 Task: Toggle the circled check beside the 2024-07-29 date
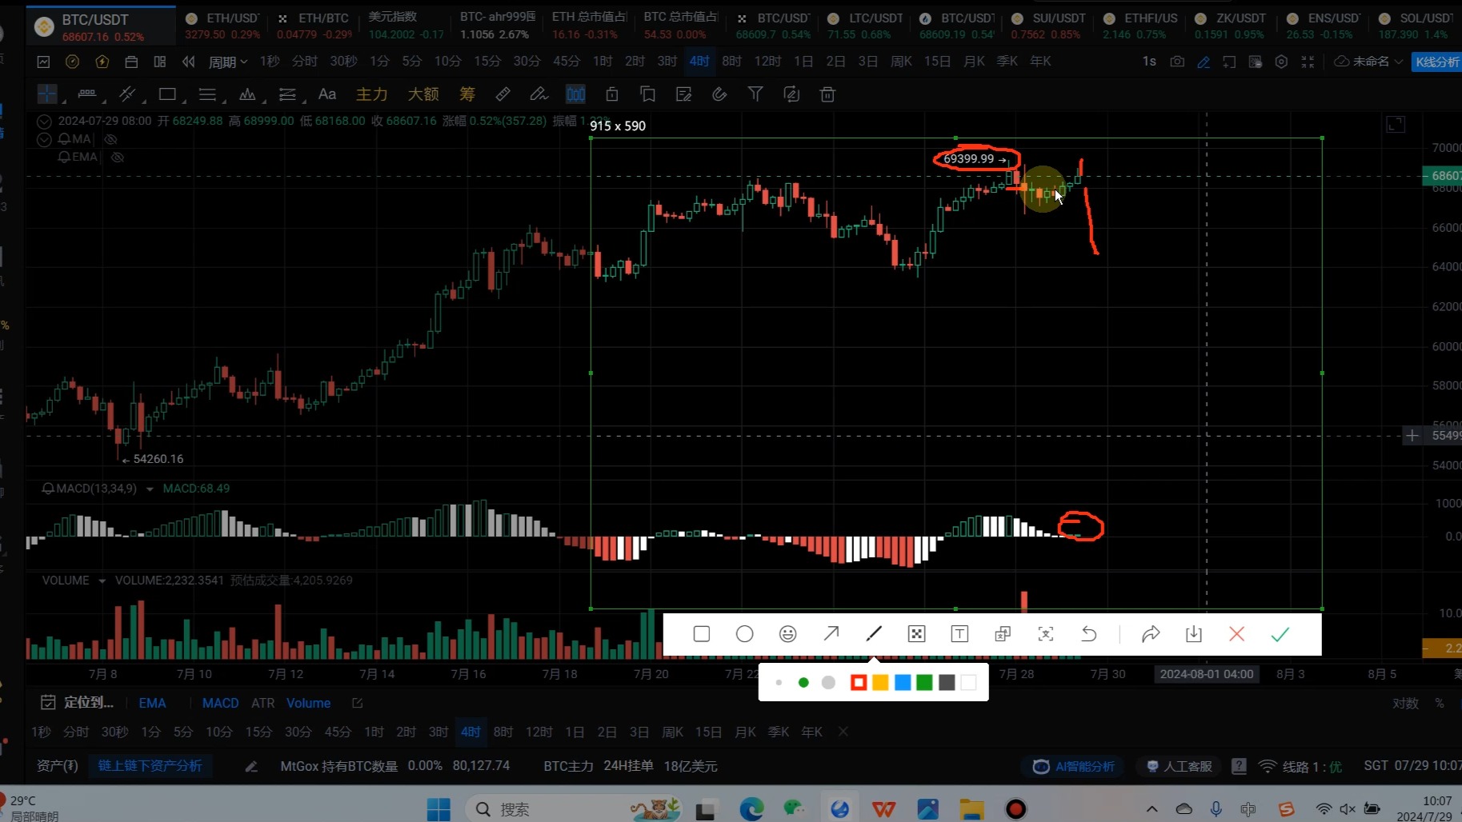(45, 122)
